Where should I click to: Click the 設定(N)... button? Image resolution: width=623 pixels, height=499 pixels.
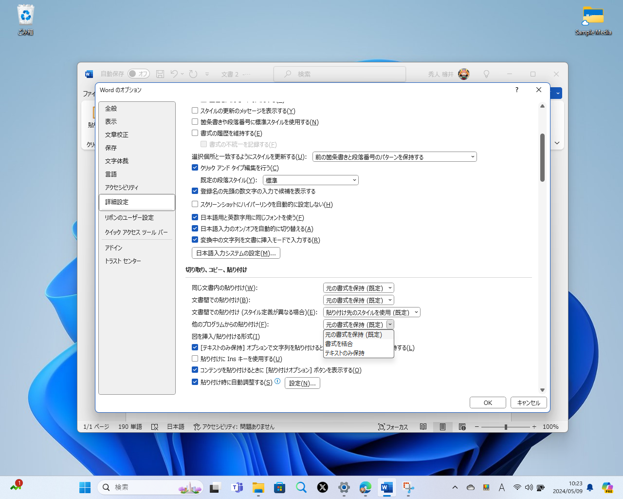tap(302, 383)
